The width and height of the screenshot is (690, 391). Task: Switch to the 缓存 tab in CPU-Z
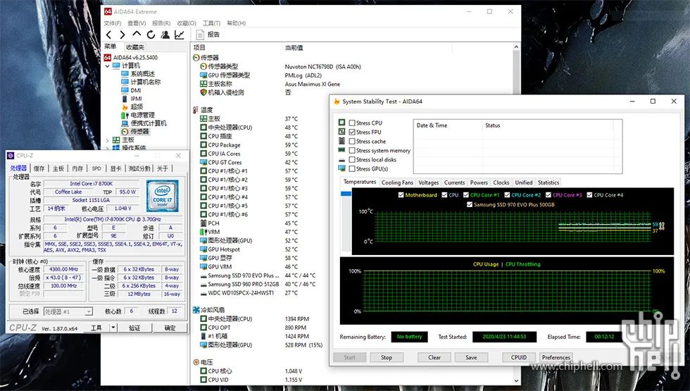[x=39, y=168]
